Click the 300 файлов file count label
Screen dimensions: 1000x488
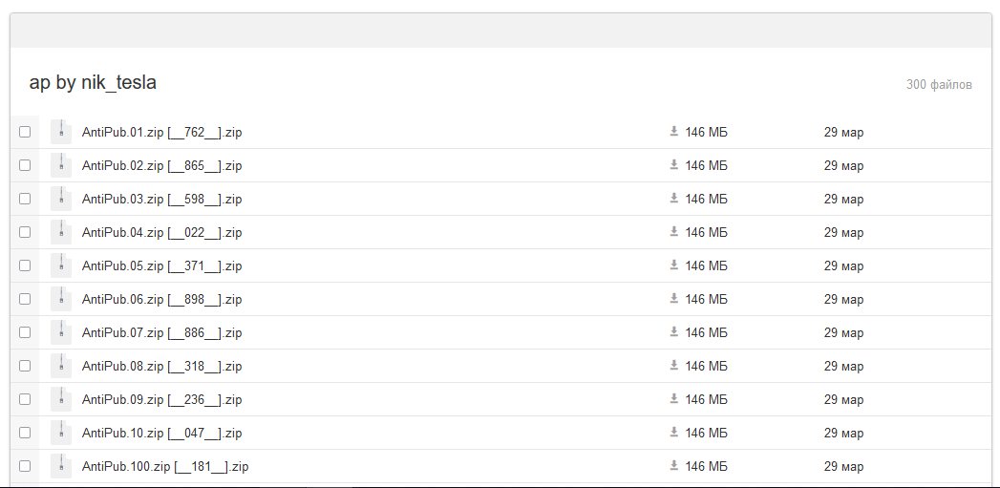939,85
